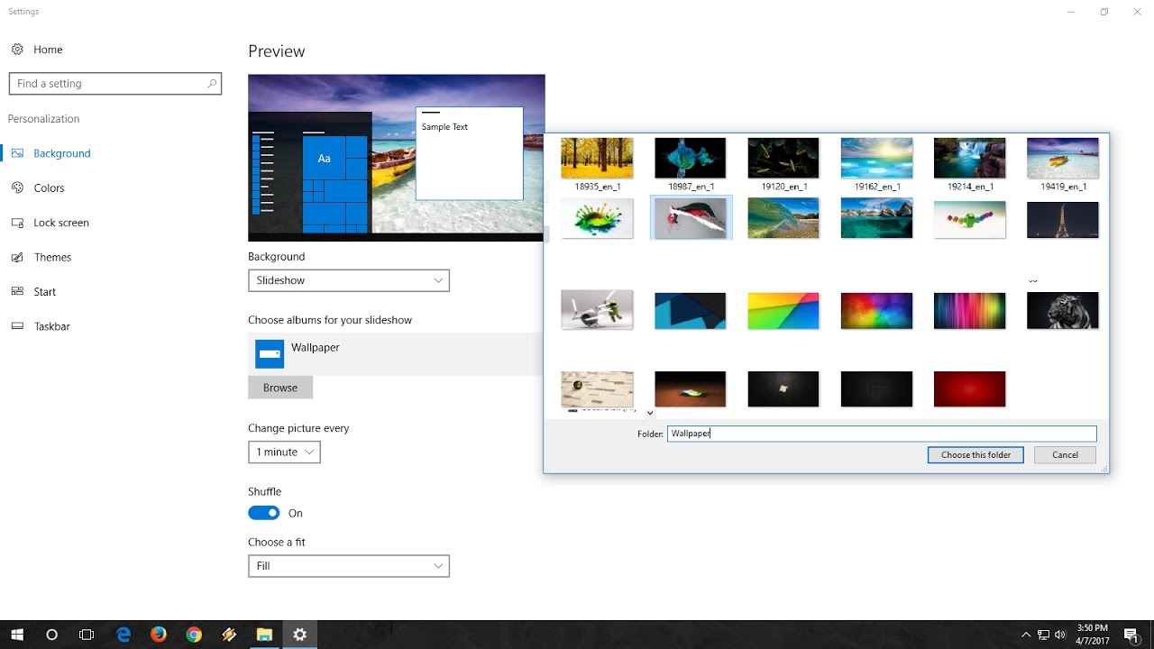1154x649 pixels.
Task: Click the Home gear icon
Action: click(x=17, y=50)
